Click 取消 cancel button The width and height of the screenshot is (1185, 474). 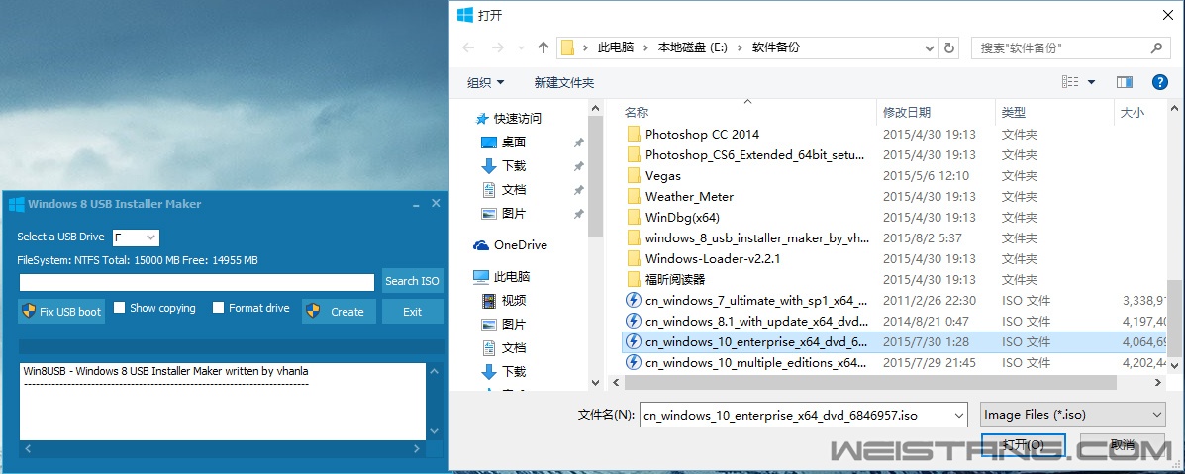(x=1123, y=444)
